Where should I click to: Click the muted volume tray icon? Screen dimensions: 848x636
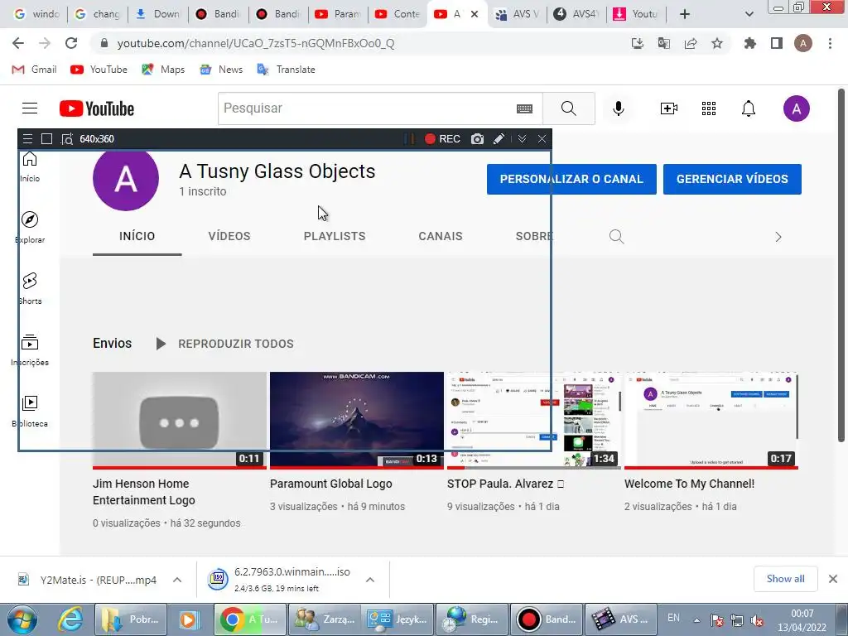pyautogui.click(x=757, y=620)
